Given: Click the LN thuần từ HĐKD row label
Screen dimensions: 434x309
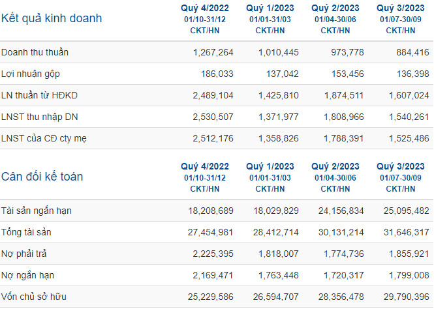Looking at the screenshot, I should (39, 95).
